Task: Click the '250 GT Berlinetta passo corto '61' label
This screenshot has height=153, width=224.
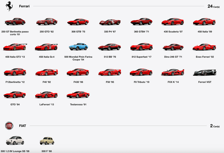Action: tap(15, 33)
